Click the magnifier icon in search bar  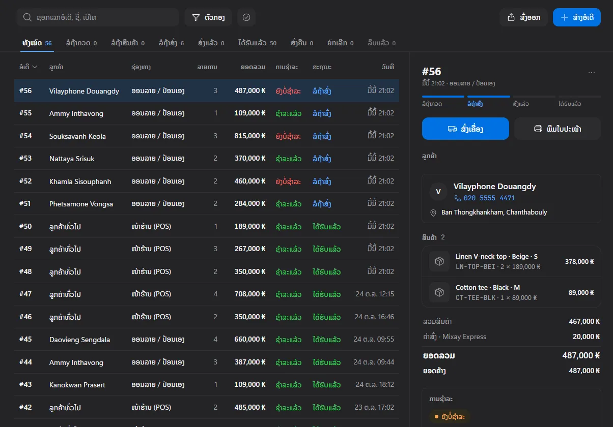(x=27, y=17)
